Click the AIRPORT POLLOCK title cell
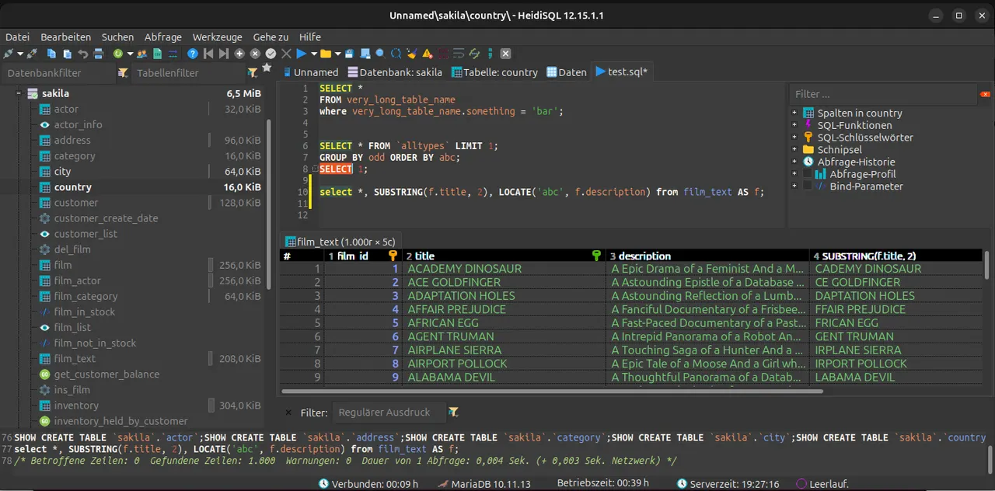This screenshot has height=491, width=995. tap(504, 364)
